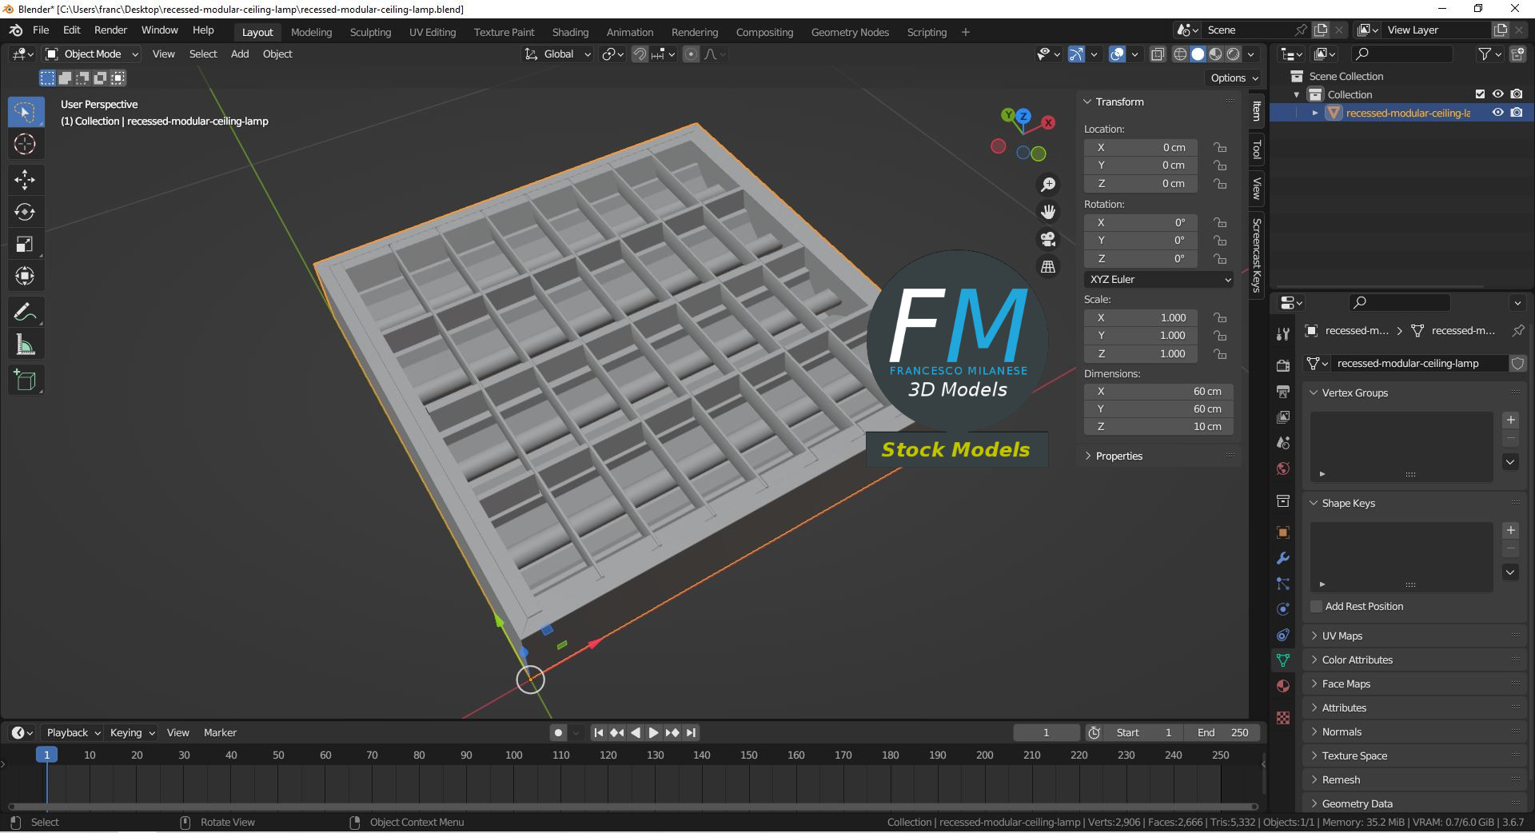Open World properties globe icon
1535x833 pixels.
pyautogui.click(x=1283, y=468)
